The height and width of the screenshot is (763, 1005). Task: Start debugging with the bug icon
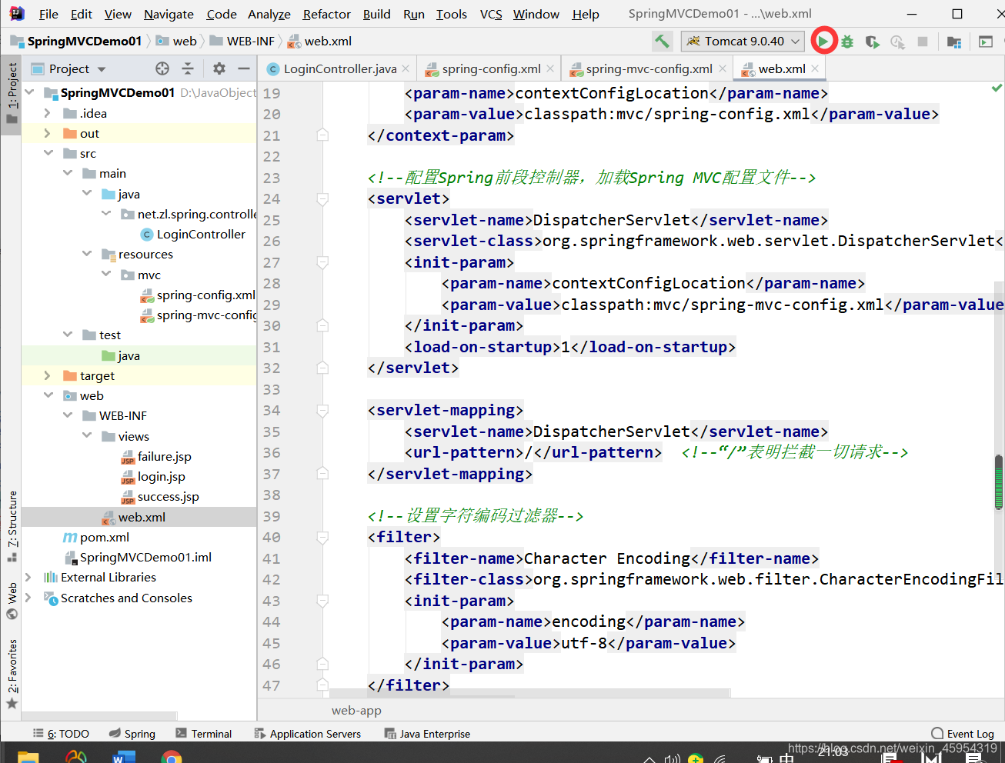[x=847, y=42]
